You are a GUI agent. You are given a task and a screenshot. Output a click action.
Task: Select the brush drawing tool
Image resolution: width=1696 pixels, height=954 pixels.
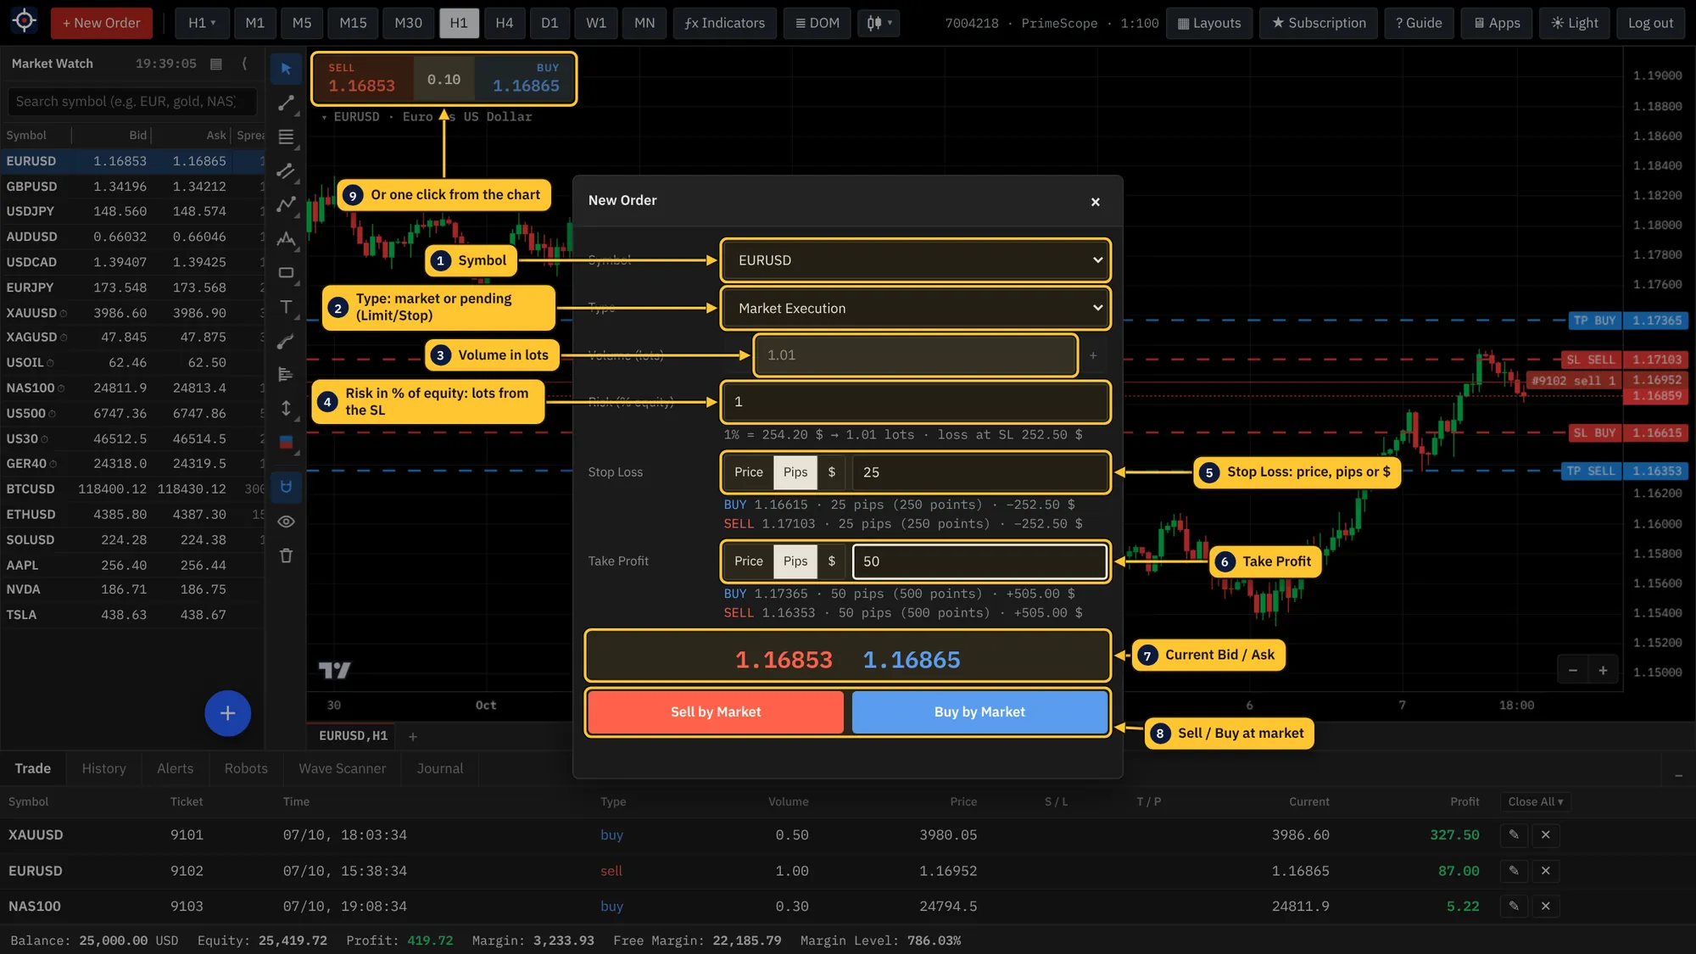click(x=286, y=341)
